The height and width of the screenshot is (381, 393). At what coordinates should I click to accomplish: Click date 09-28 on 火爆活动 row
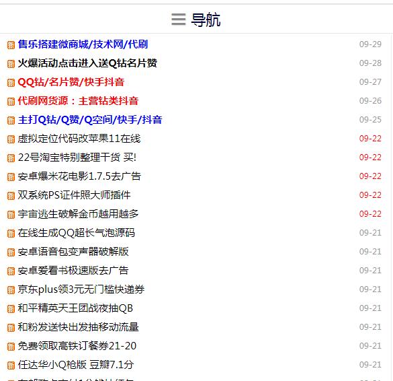(x=370, y=63)
